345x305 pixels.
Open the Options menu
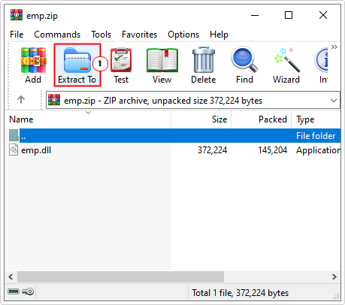coord(183,35)
